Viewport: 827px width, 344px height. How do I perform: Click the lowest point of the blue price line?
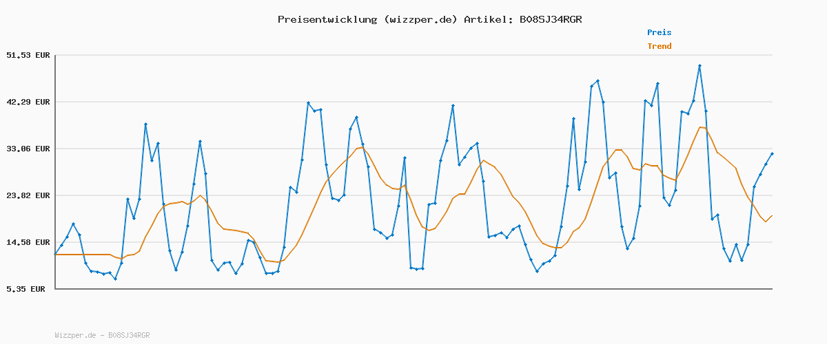pos(115,279)
